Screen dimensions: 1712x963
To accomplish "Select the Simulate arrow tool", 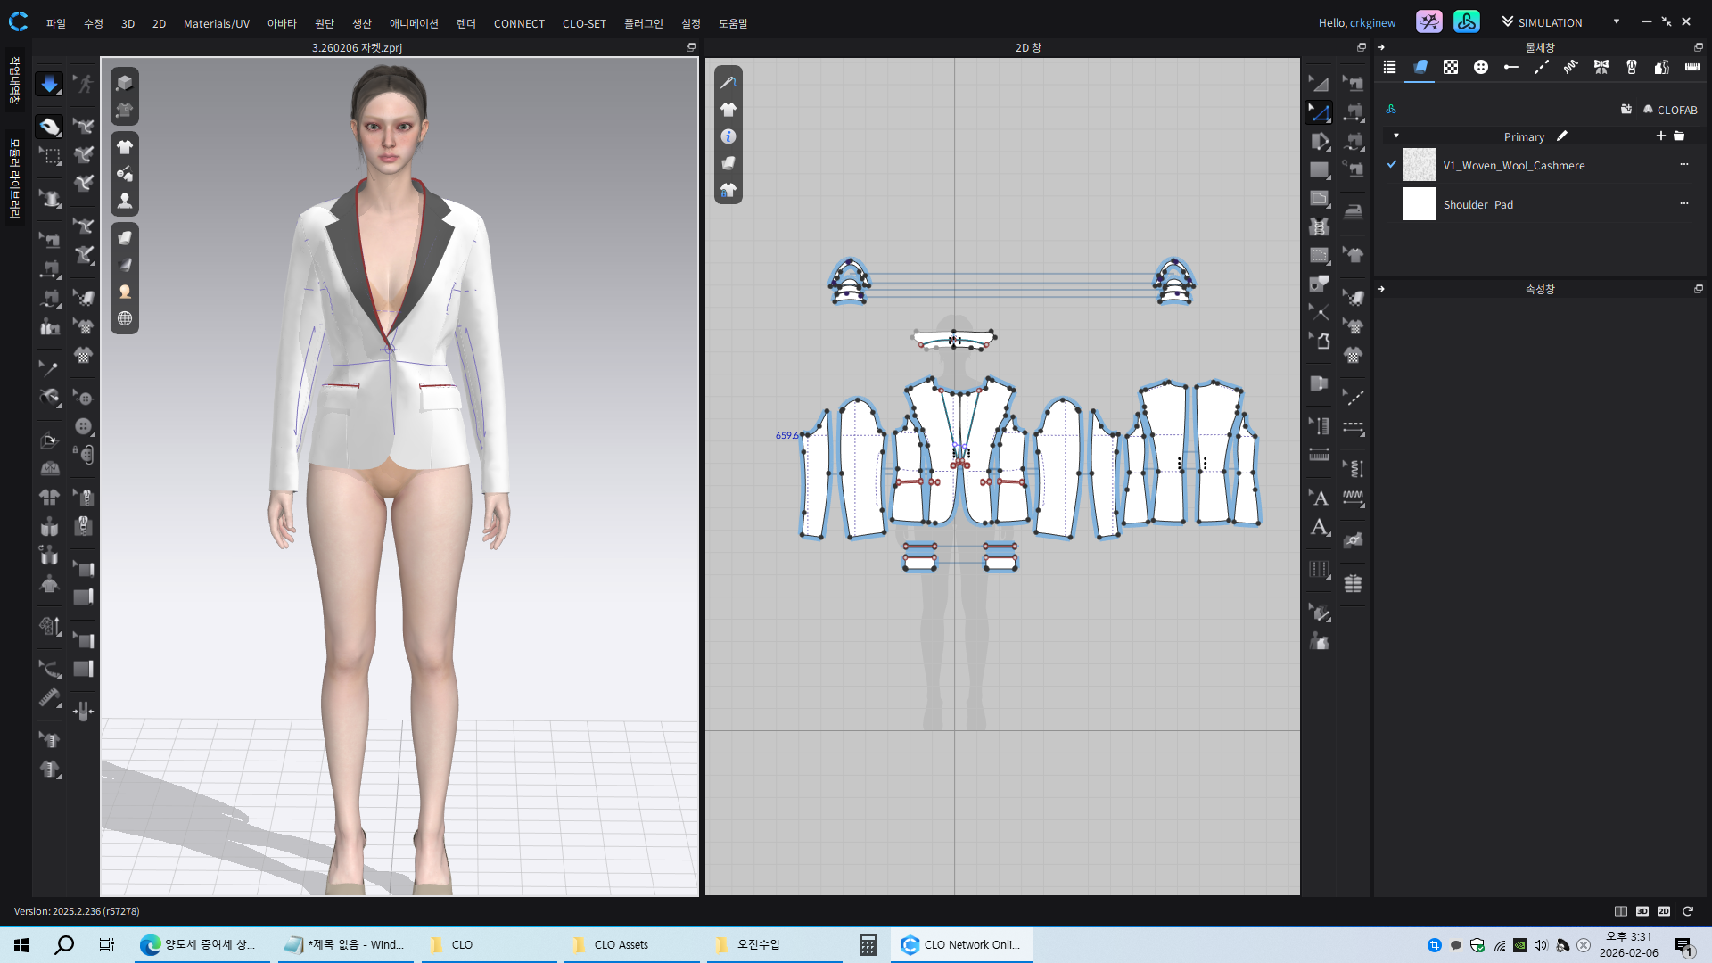I will [49, 84].
